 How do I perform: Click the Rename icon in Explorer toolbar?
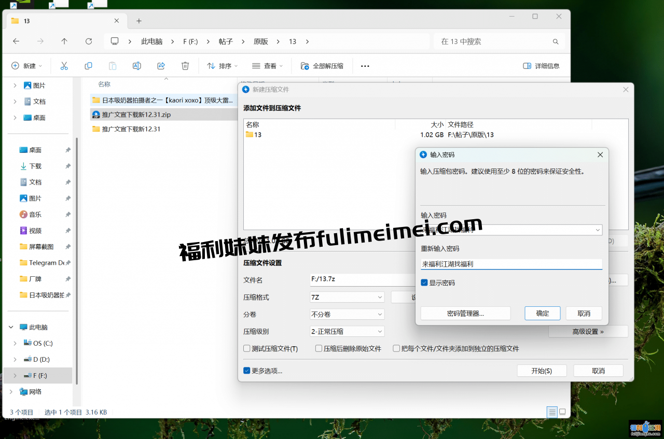[x=137, y=66]
